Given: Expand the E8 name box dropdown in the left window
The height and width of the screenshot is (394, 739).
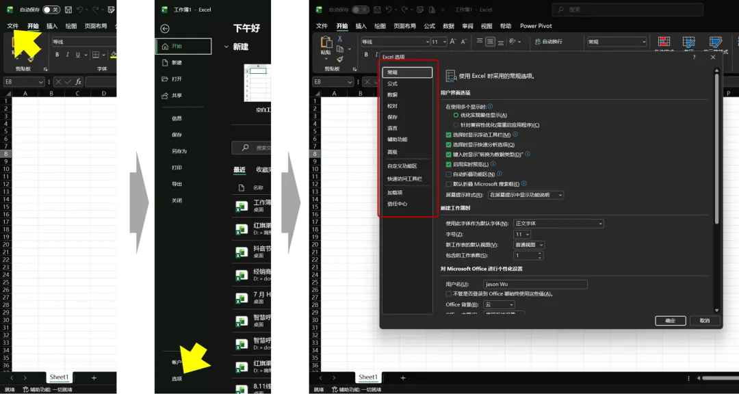Looking at the screenshot, I should tap(40, 81).
